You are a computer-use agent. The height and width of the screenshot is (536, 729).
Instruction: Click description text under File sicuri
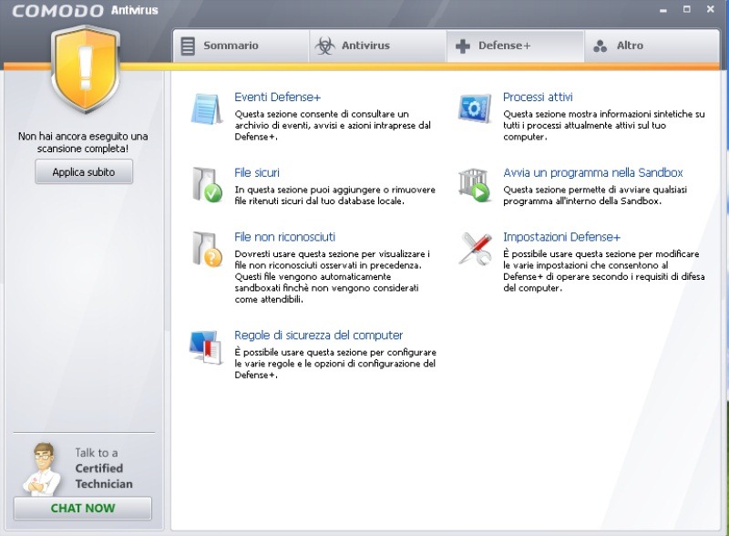(334, 195)
